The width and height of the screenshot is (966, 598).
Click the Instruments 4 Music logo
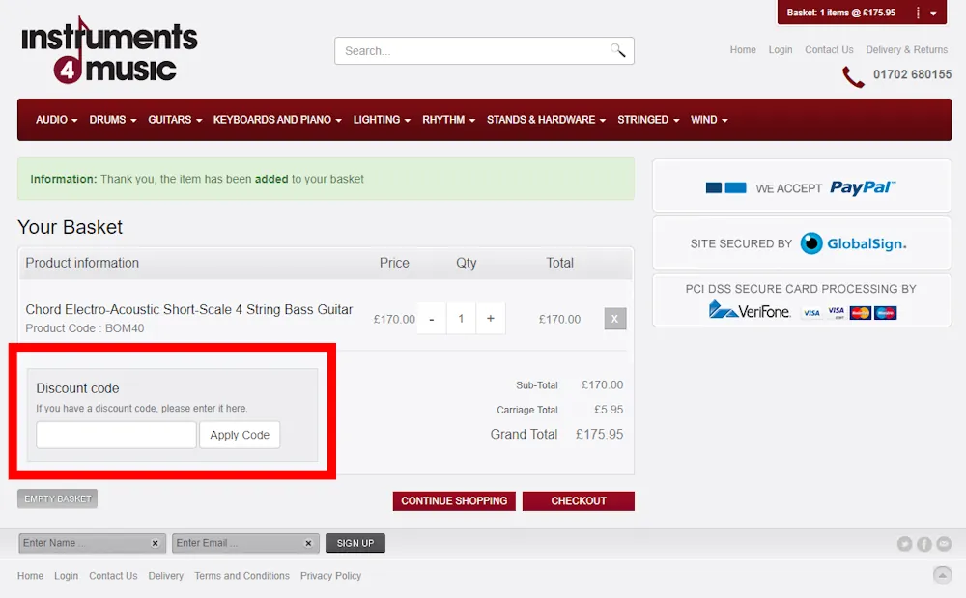tap(109, 51)
